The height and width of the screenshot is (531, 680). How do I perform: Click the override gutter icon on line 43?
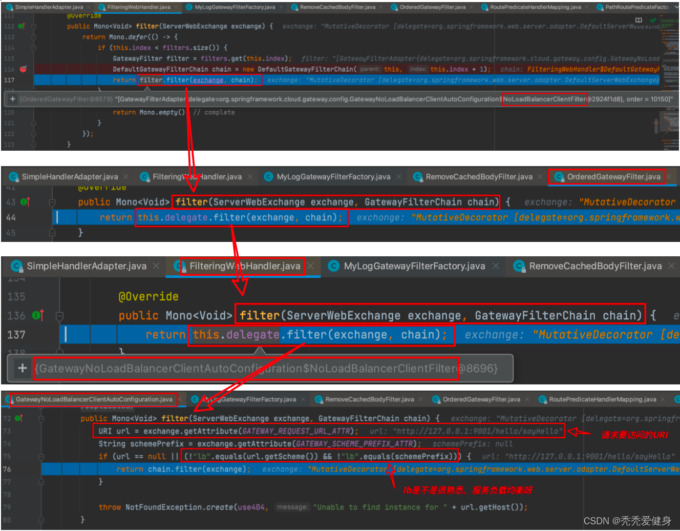point(26,202)
